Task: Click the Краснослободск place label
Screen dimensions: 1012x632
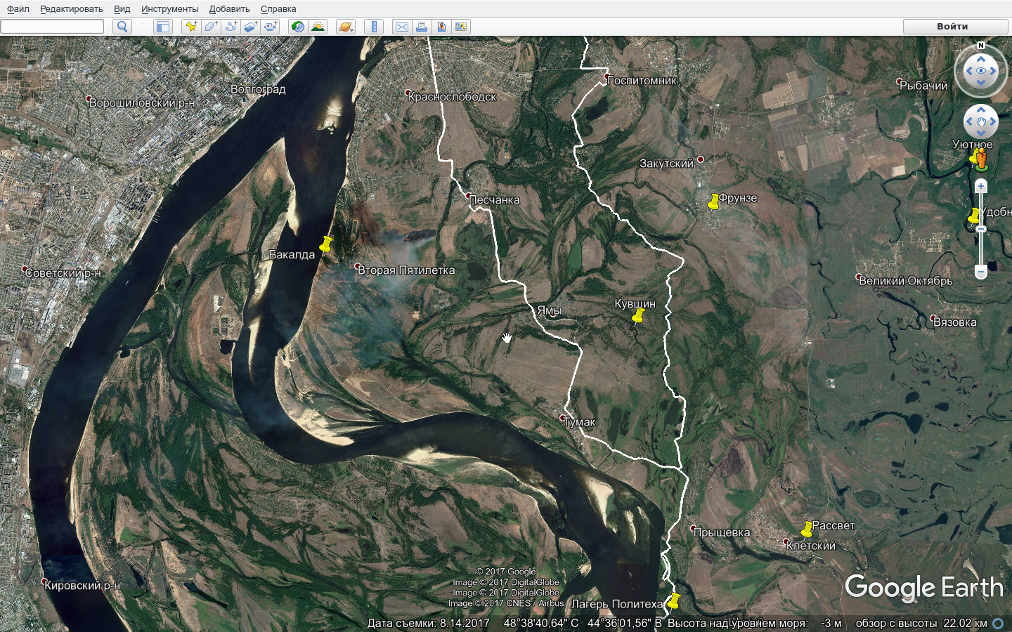Action: 452,97
